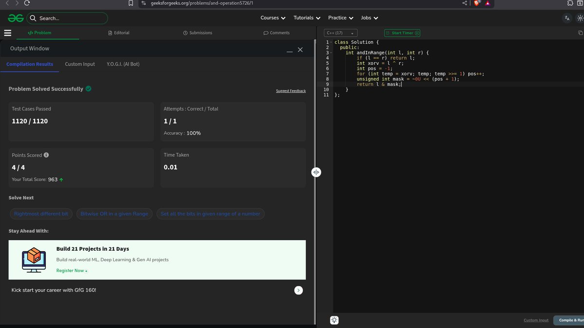Open the hamburger menu icon
This screenshot has width=584, height=328.
click(7, 33)
